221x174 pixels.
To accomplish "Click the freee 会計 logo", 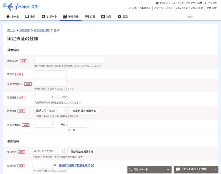I will pyautogui.click(x=21, y=7).
